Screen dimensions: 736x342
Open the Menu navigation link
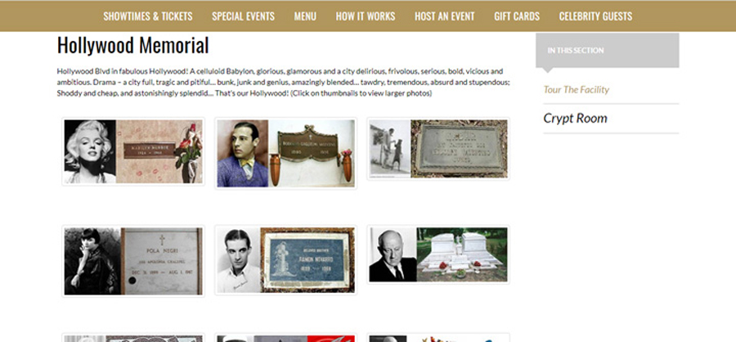305,16
